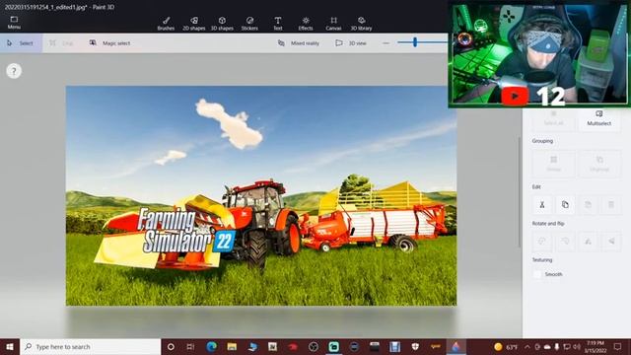
Task: Rotate right using second rotate icon
Action: tap(565, 241)
